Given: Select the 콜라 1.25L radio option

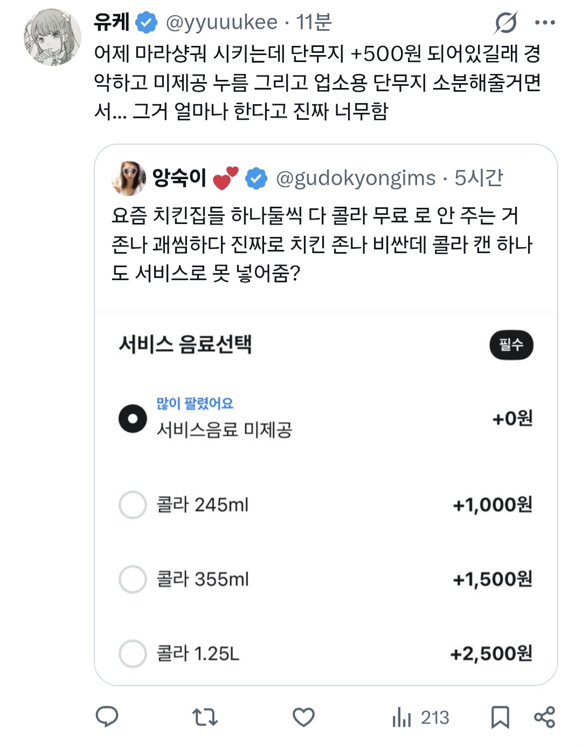Looking at the screenshot, I should point(133,654).
